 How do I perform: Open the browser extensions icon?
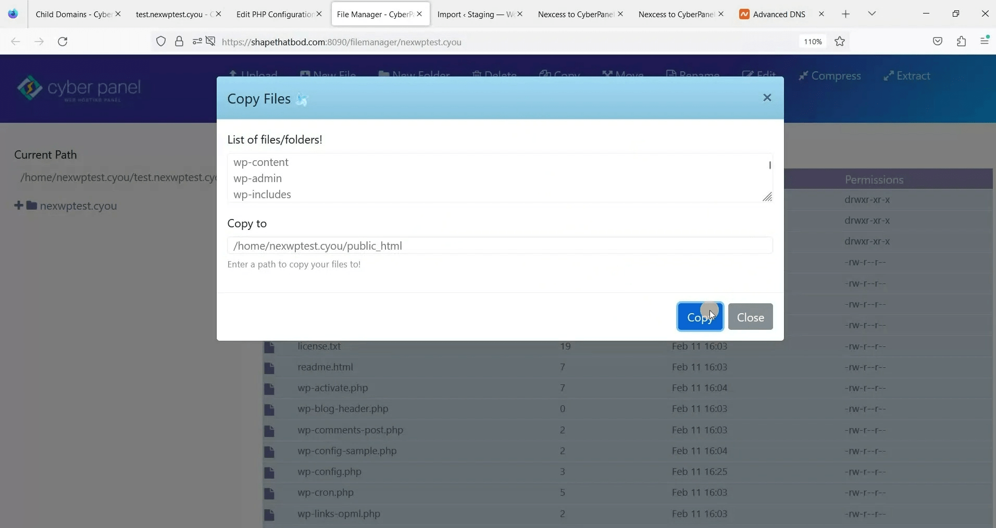coord(962,42)
